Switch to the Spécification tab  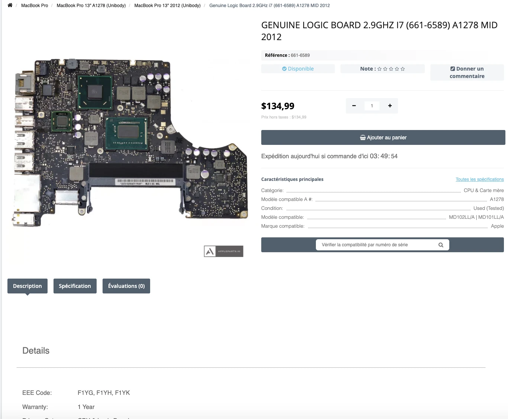75,286
